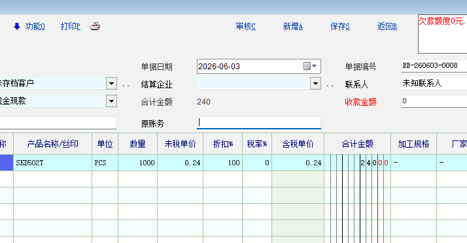Viewport: 467px width, 243px height.
Task: Click the 产品名称/丝印 column header
Action: click(53, 144)
